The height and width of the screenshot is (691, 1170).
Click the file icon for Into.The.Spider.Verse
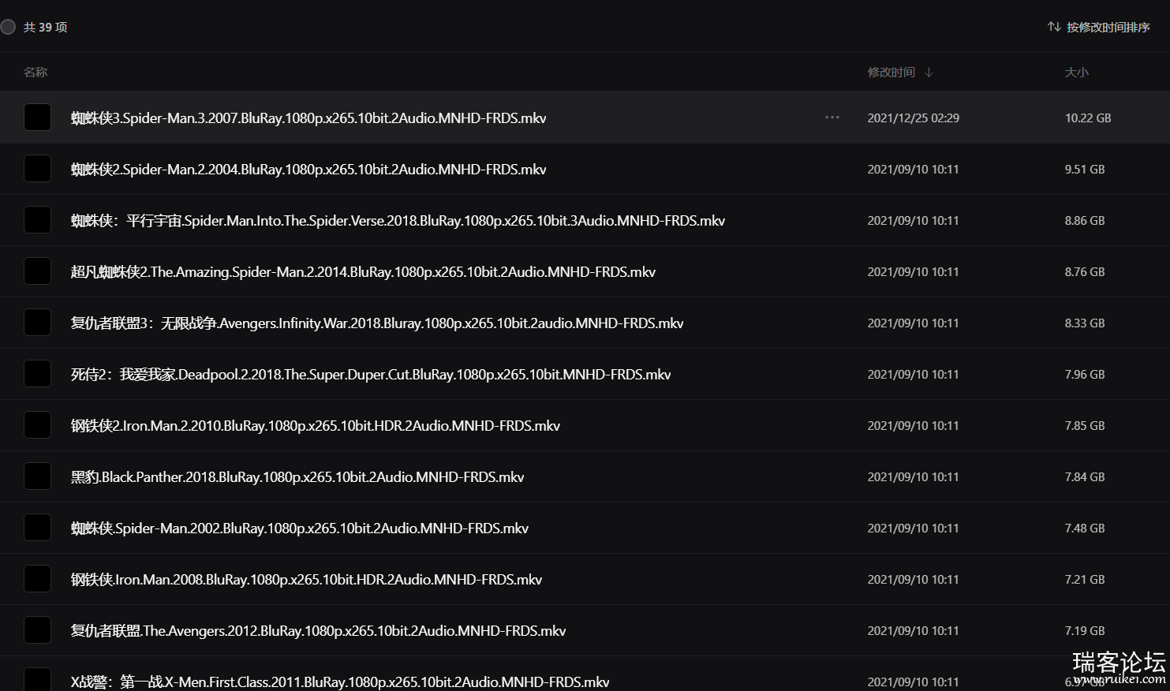click(x=37, y=220)
